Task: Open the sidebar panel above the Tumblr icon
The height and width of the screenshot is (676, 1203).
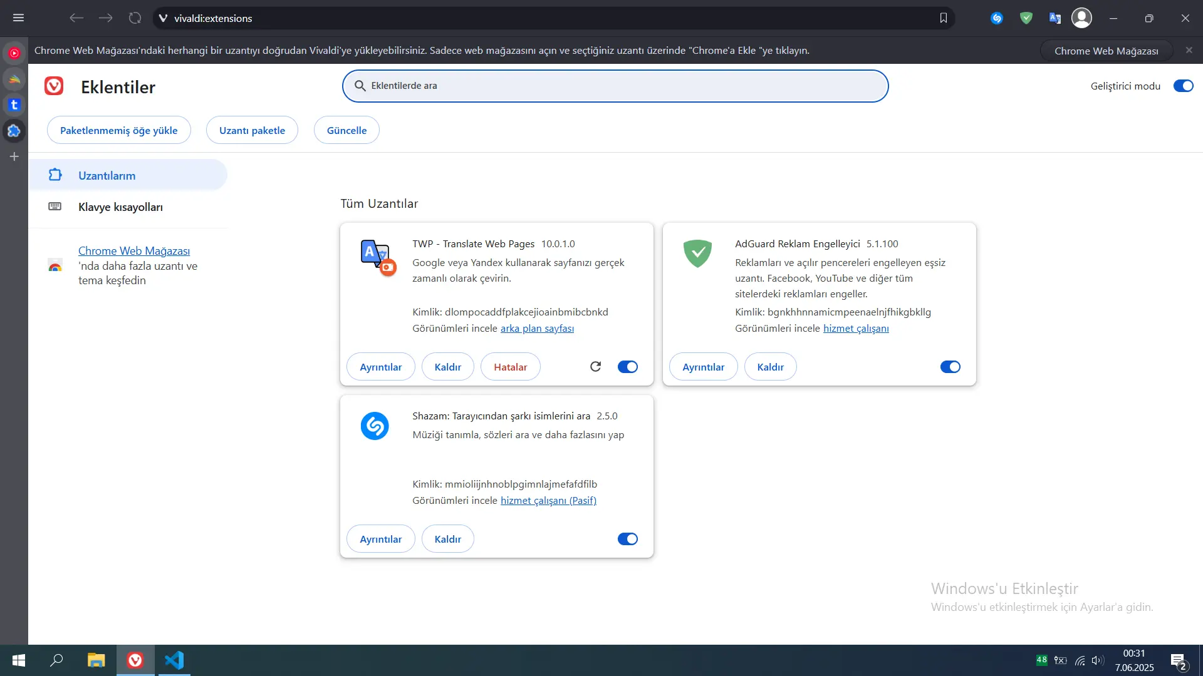Action: [14, 79]
